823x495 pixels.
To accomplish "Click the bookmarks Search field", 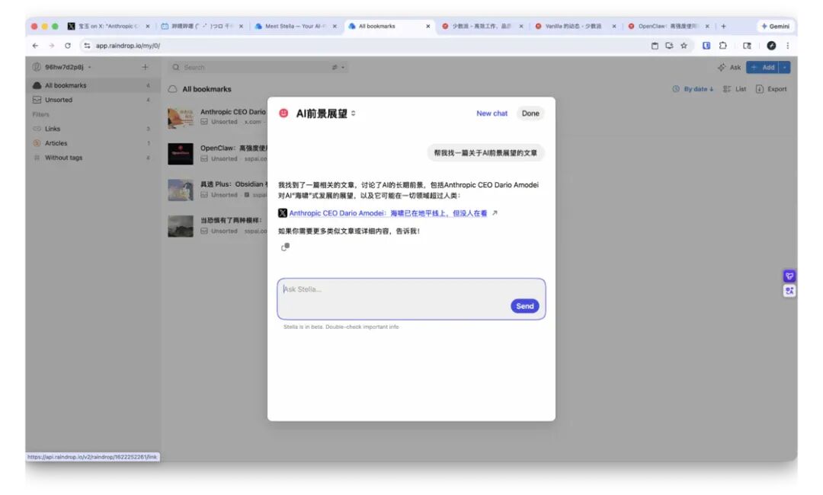I will (x=258, y=67).
